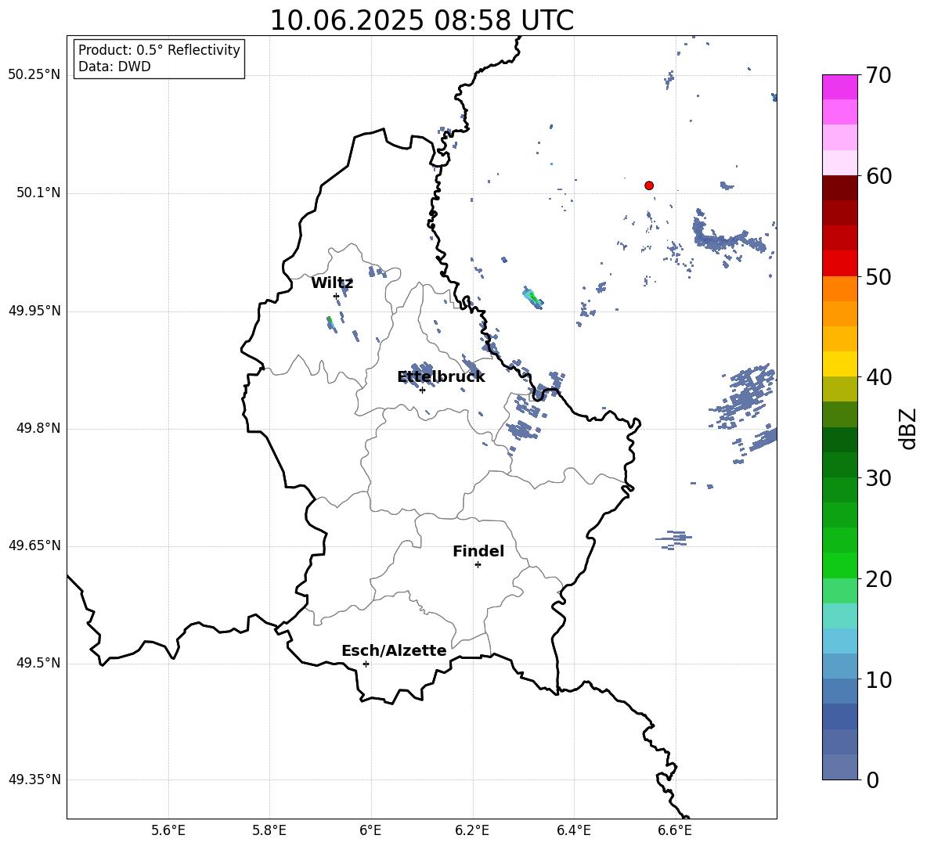Click the 49.65°N latitude label
927x846 pixels.
click(34, 545)
